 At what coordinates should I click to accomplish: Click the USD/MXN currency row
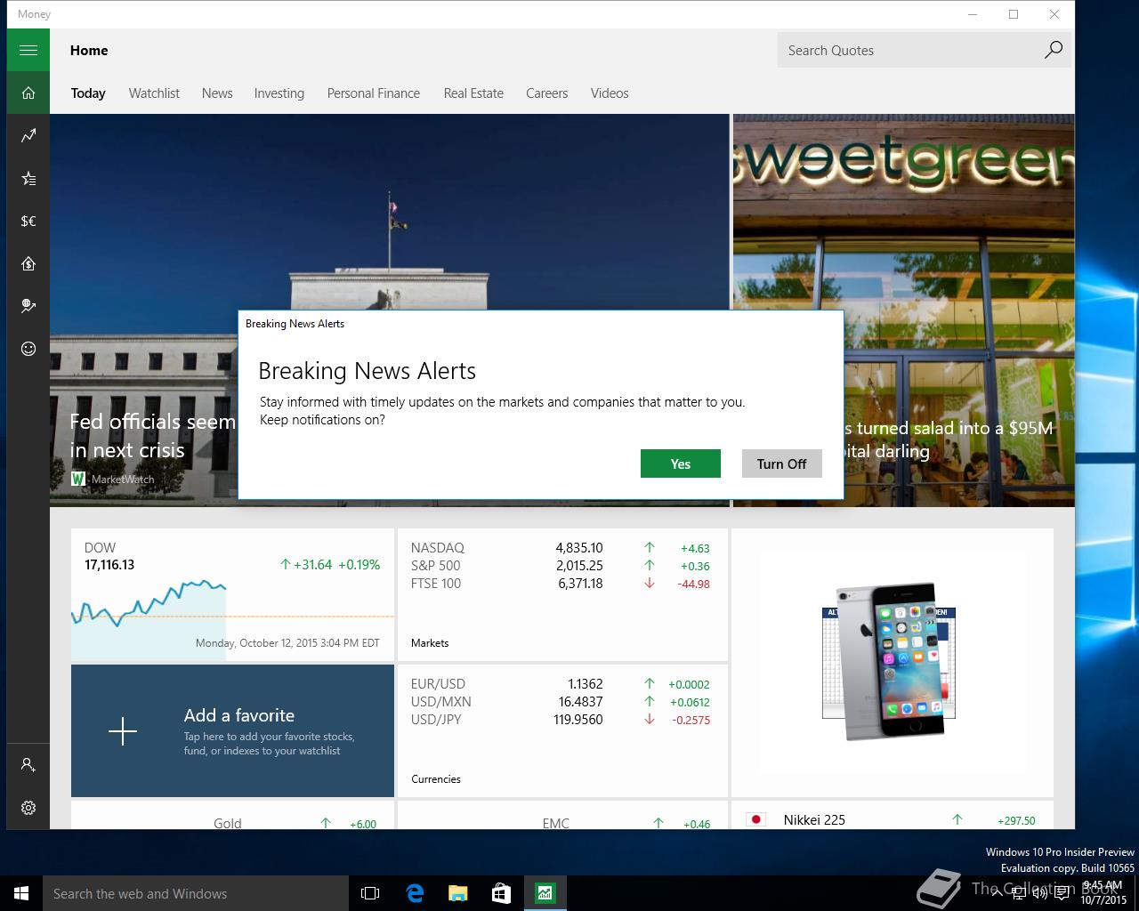click(x=561, y=702)
